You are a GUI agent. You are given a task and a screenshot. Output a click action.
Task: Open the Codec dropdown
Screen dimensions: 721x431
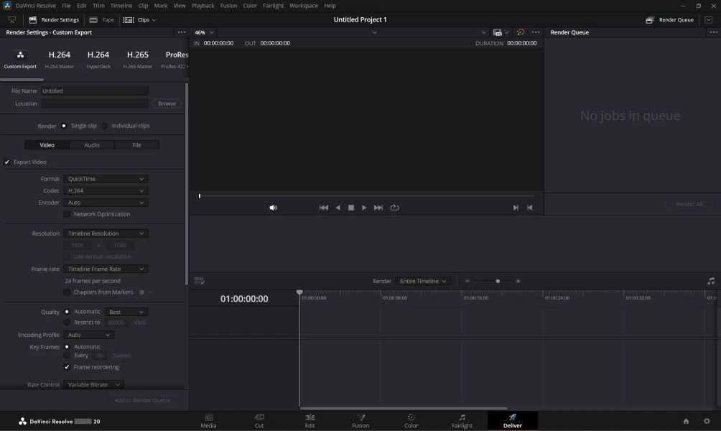(x=106, y=191)
